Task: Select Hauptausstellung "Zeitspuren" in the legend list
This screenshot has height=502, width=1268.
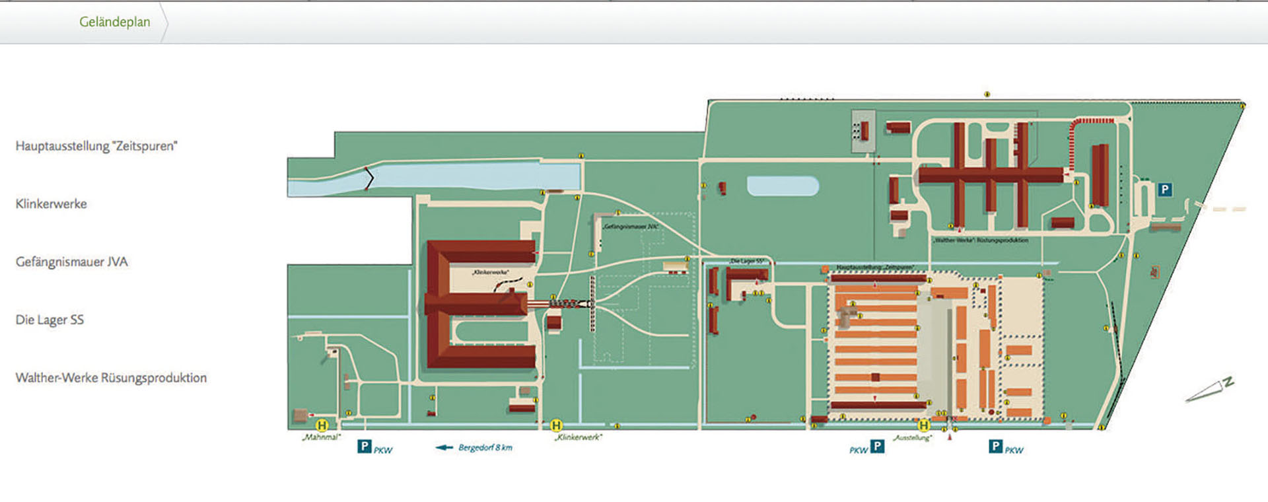Action: (96, 146)
